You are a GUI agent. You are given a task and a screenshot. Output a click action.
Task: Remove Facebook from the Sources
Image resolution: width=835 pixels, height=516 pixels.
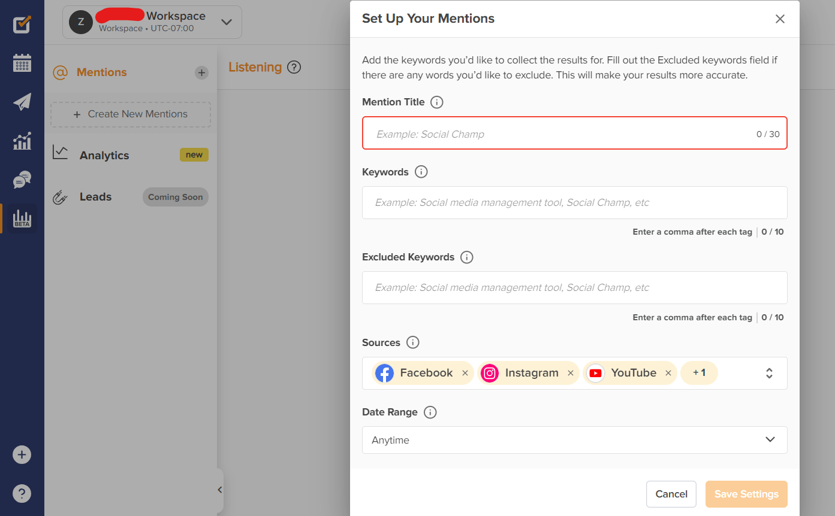coord(465,373)
